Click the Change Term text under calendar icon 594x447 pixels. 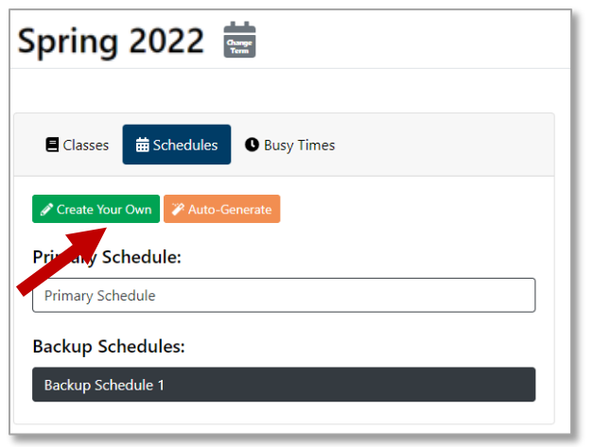pyautogui.click(x=239, y=44)
